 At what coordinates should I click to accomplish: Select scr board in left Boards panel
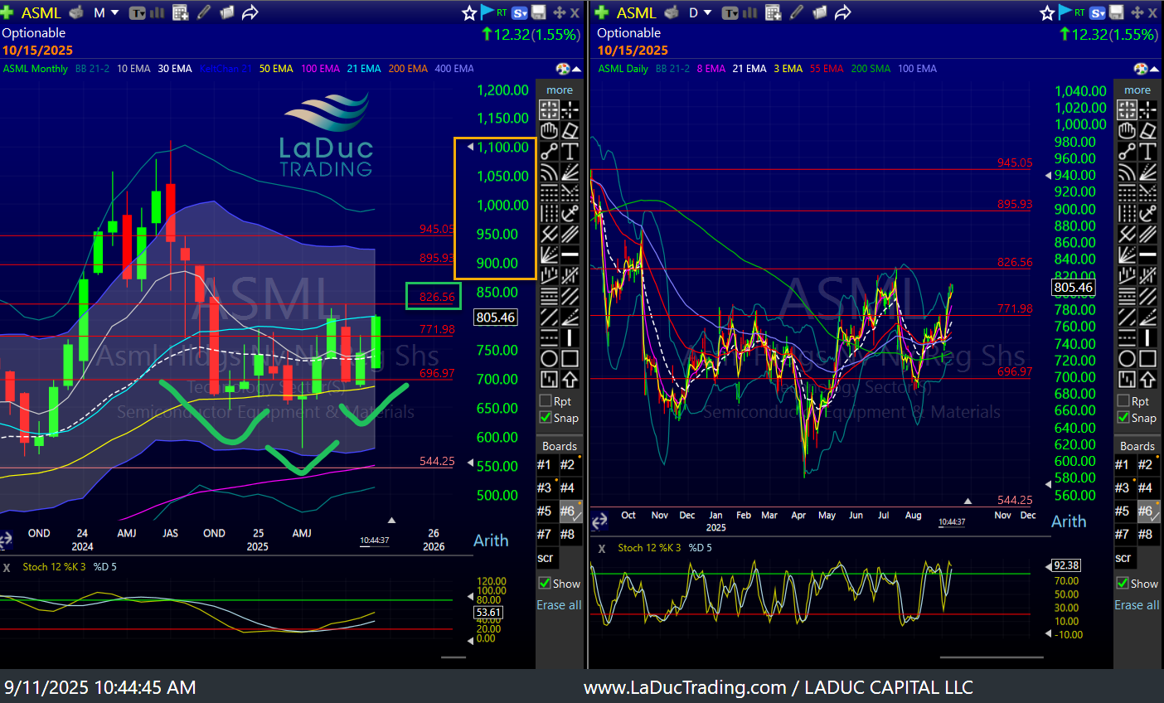[545, 558]
